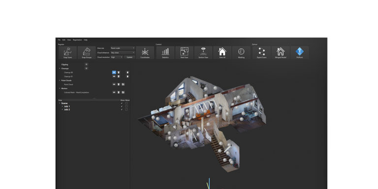
Task: Enable Move checkbox for Job 2
Action: [126, 109]
